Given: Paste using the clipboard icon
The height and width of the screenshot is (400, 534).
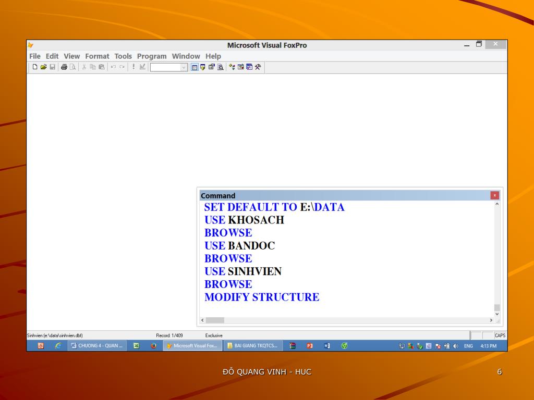Looking at the screenshot, I should tap(102, 67).
